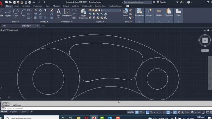Image resolution: width=212 pixels, height=119 pixels.
Task: Open the Insert ribbon tab
Action: [x=17, y=6]
